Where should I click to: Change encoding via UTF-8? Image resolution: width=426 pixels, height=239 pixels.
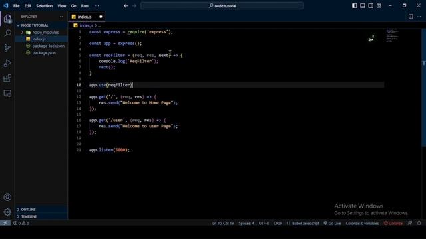[264, 223]
